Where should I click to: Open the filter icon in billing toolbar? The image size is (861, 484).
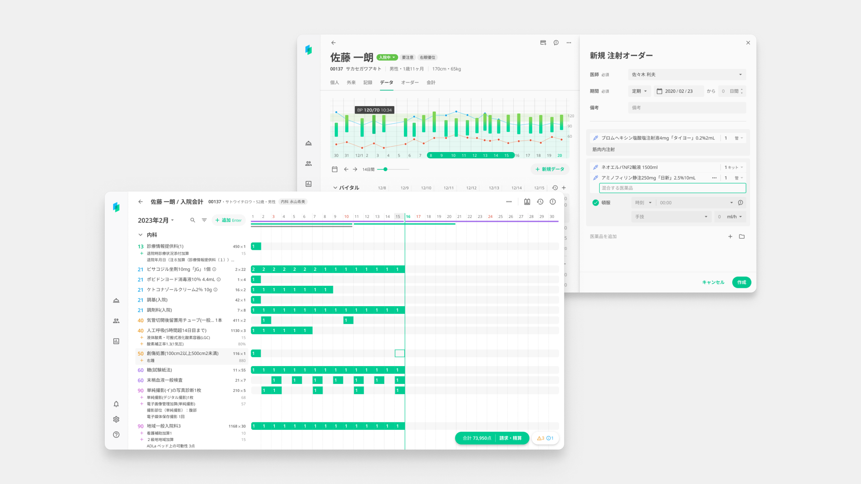204,220
